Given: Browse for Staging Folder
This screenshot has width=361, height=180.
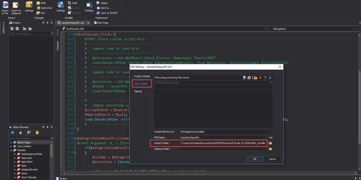Looking at the screenshot, I should point(270,149).
